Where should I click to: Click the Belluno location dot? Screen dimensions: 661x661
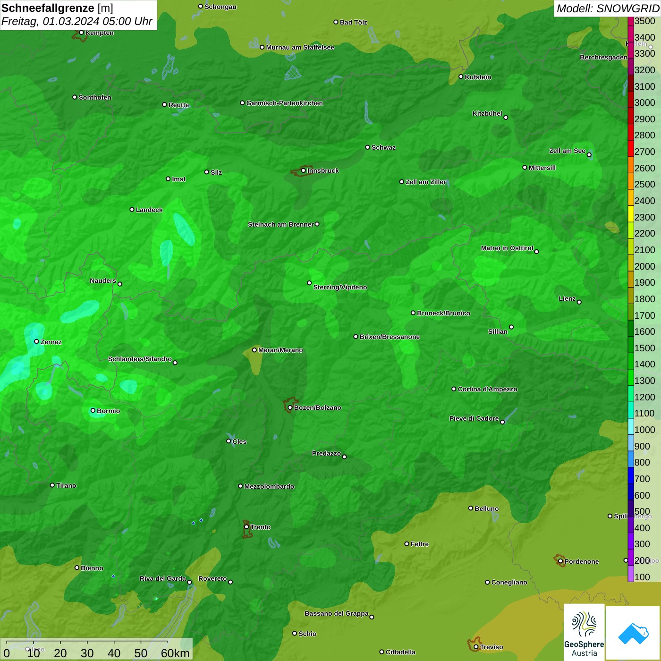tap(470, 508)
